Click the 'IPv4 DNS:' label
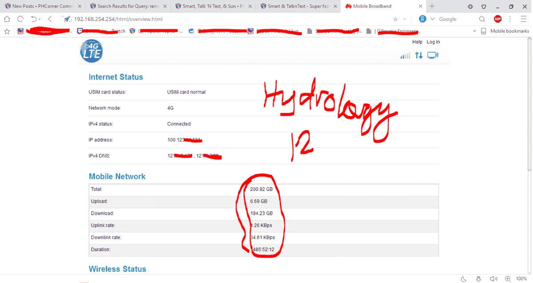The height and width of the screenshot is (283, 533). pos(100,156)
